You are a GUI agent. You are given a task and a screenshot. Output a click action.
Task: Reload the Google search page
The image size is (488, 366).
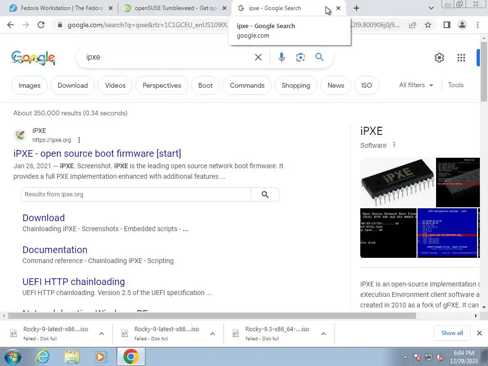pyautogui.click(x=41, y=25)
